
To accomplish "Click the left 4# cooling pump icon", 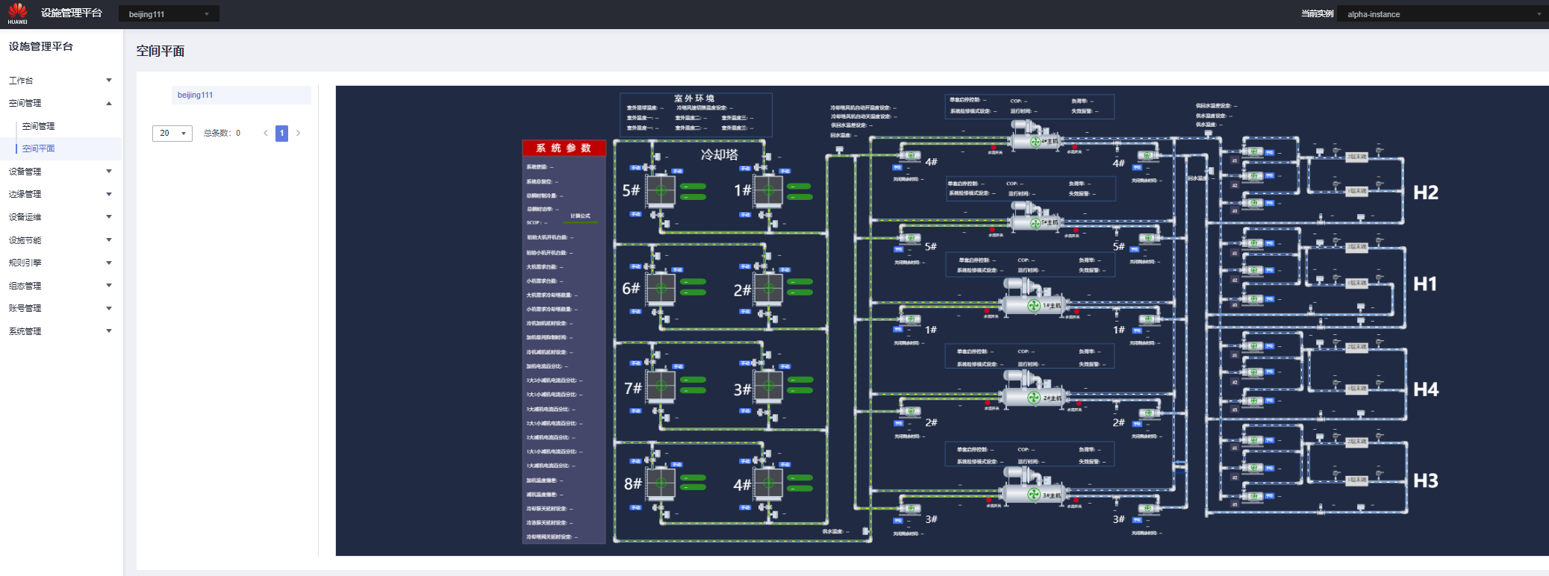I will [909, 156].
